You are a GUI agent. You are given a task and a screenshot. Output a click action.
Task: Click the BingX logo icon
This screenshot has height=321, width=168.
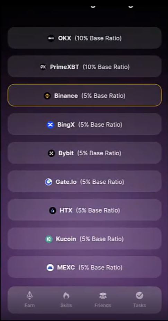point(50,124)
